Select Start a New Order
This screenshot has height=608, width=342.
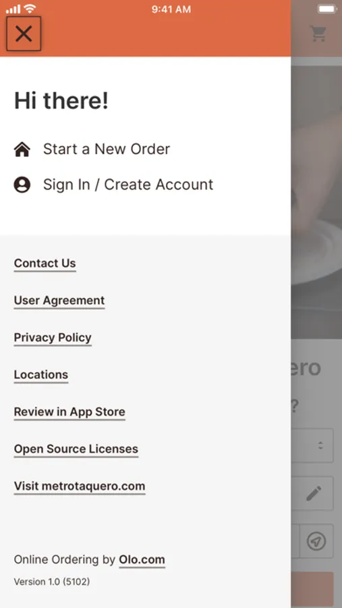tap(107, 149)
